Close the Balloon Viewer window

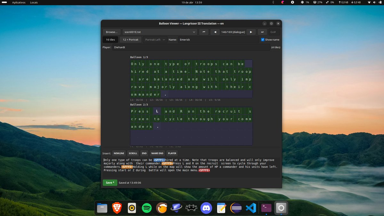(278, 23)
